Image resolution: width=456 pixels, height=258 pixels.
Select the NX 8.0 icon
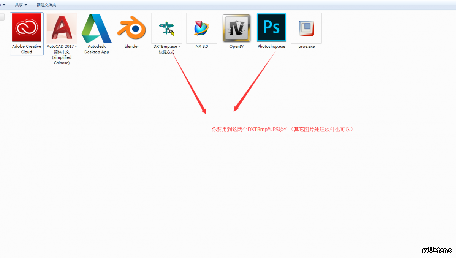tap(201, 28)
